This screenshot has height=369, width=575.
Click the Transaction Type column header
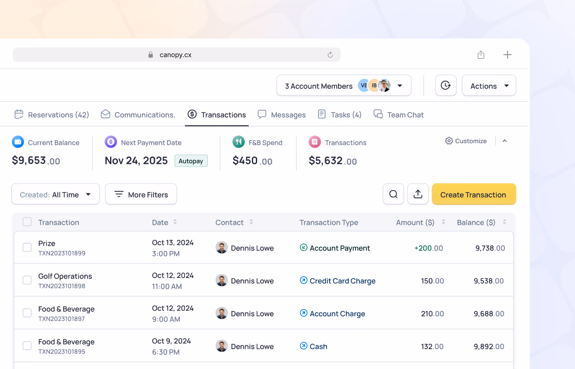[329, 223]
